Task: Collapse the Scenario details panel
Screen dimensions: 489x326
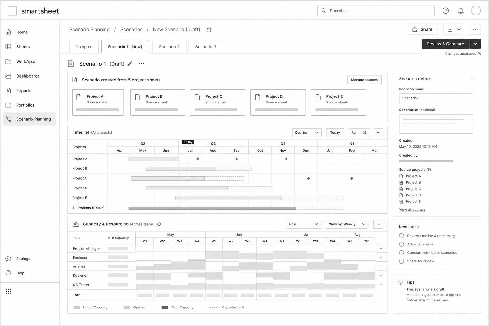Action: 472,79
